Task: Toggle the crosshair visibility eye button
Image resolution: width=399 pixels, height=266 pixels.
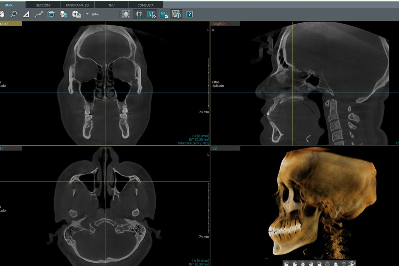Action: [152, 14]
